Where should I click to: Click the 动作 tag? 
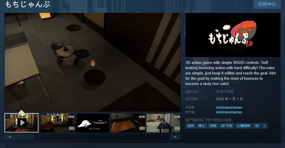pyautogui.click(x=190, y=126)
